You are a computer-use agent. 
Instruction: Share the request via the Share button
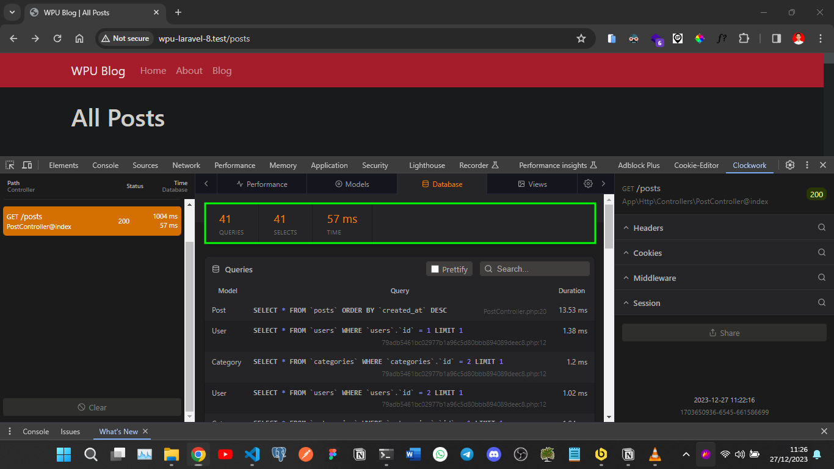coord(724,332)
